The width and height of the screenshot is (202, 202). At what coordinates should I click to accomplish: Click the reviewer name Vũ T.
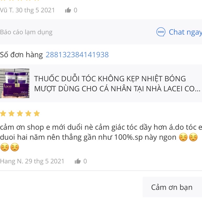click(x=7, y=10)
